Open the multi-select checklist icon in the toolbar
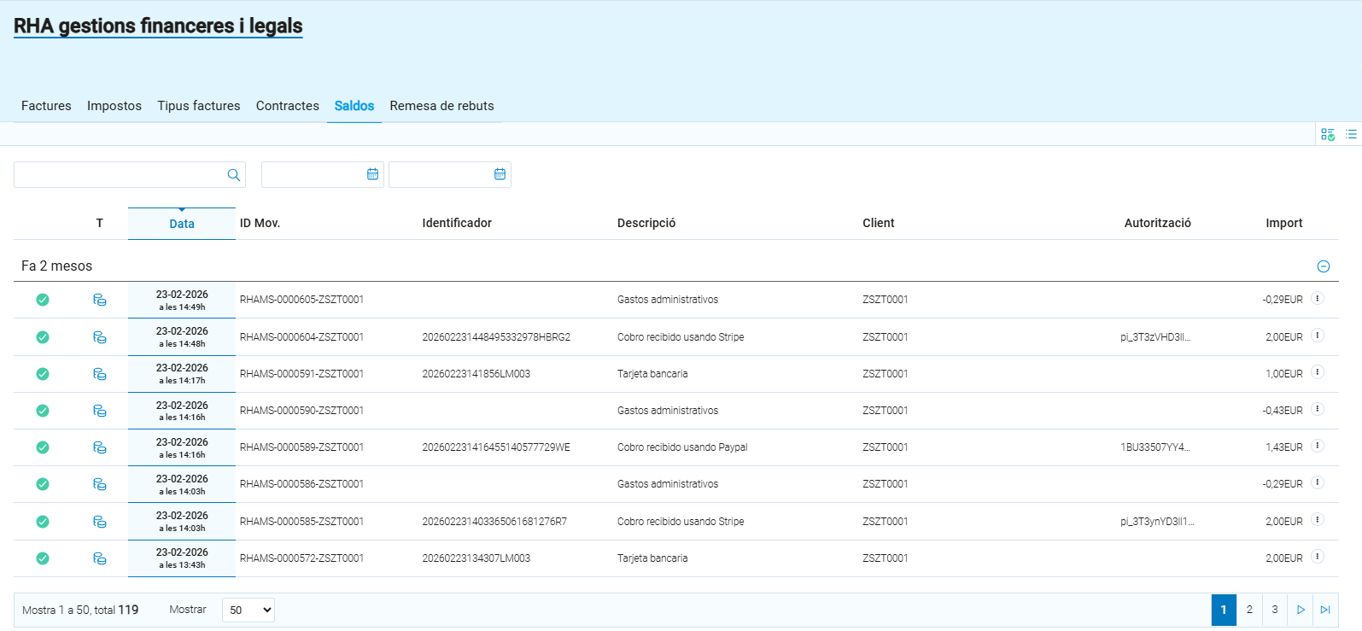The width and height of the screenshot is (1362, 631). point(1327,134)
